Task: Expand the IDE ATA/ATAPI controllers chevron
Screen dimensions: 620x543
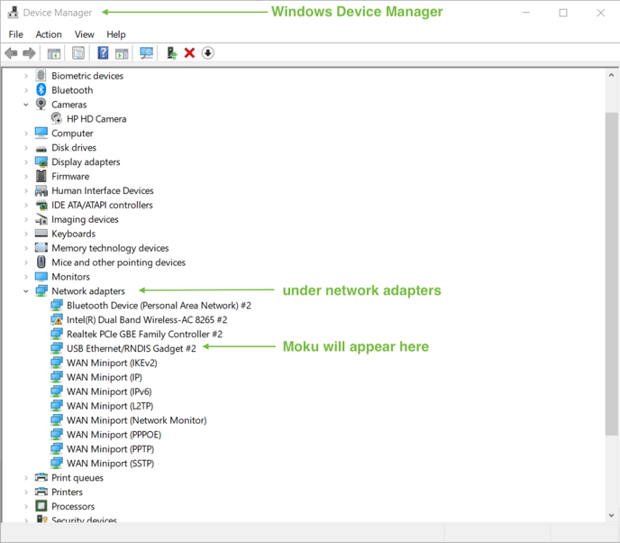Action: [26, 205]
